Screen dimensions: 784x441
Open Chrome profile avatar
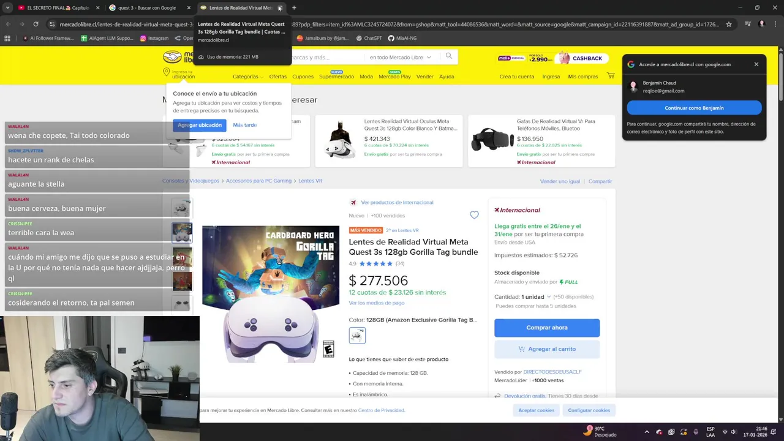click(x=762, y=24)
